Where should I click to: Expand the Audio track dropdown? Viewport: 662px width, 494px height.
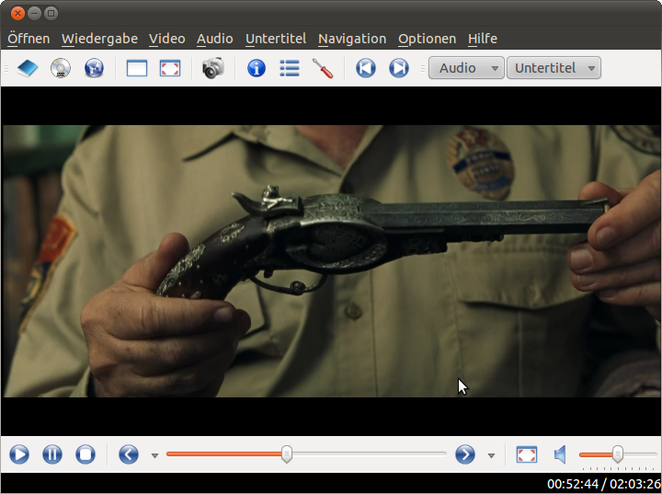(467, 68)
